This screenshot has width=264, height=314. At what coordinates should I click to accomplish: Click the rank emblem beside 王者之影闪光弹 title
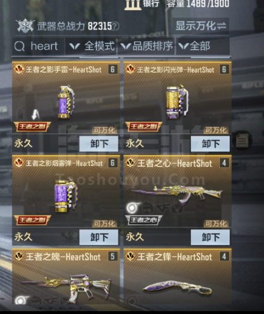pos(130,69)
